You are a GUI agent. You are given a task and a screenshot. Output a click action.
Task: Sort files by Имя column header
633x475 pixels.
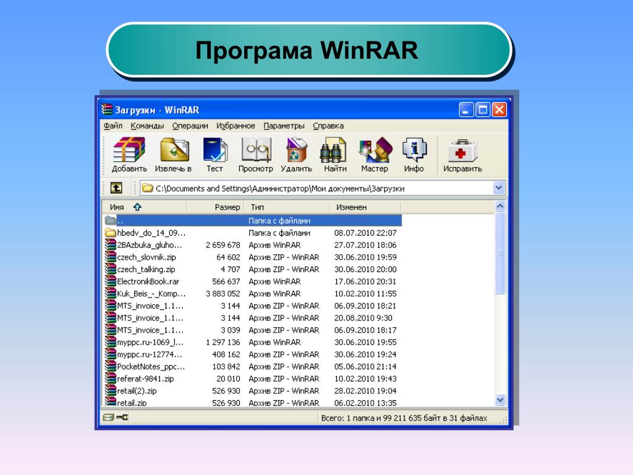(145, 207)
